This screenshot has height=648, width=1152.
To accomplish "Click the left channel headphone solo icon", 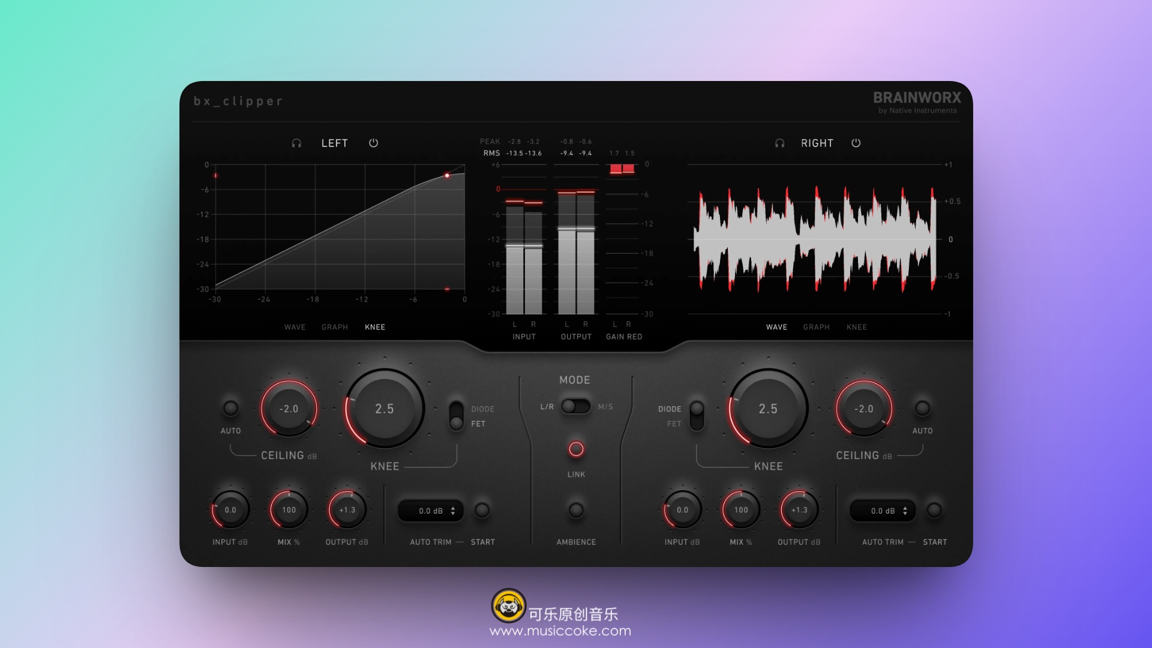I will (296, 143).
